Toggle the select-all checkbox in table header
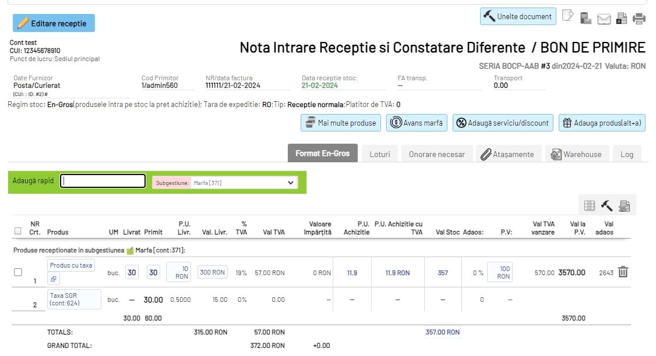The height and width of the screenshot is (356, 656). pos(18,231)
